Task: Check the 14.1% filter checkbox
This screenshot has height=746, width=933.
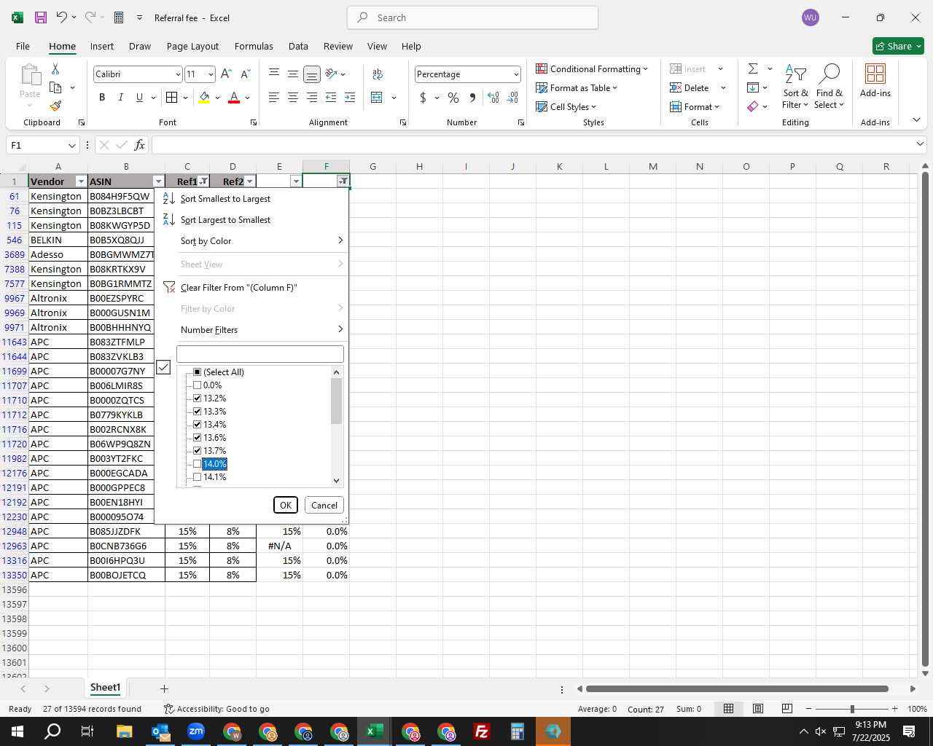Action: pyautogui.click(x=197, y=477)
